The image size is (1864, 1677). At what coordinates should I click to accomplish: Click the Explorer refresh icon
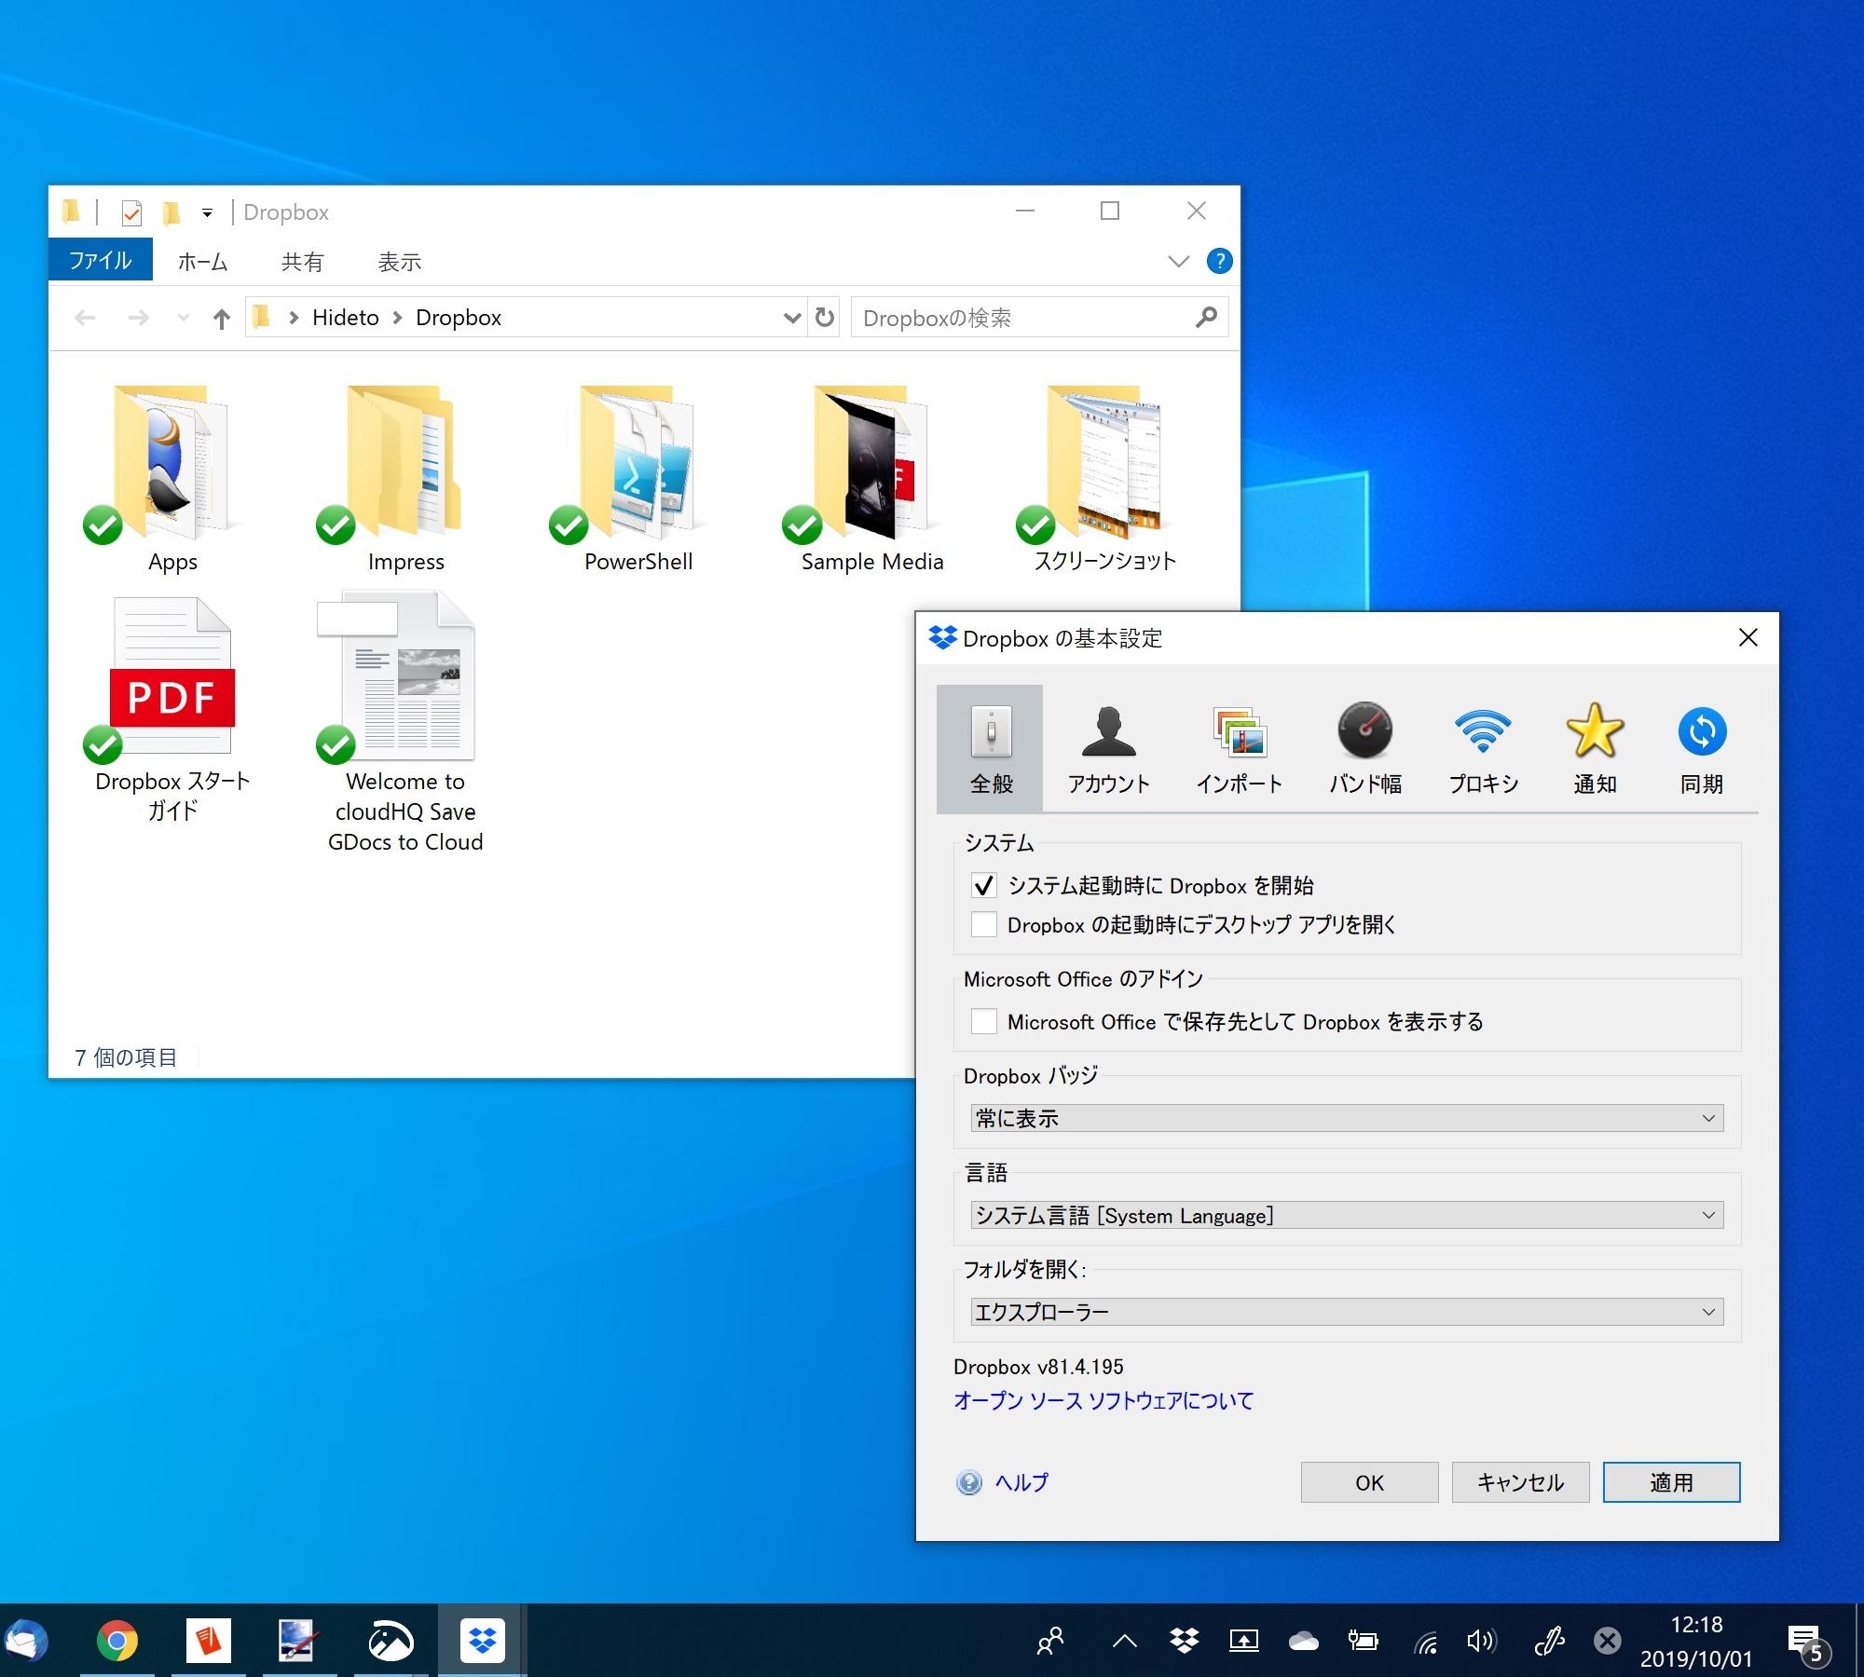coord(825,318)
